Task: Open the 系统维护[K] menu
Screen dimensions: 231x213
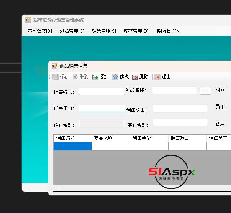Action: pos(169,31)
